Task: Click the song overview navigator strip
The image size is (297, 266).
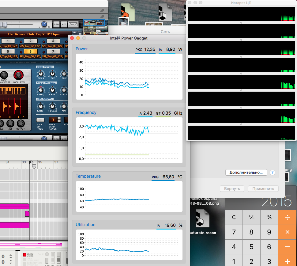Action: point(34,245)
